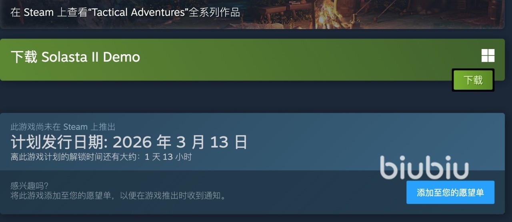This screenshot has width=512, height=222.
Task: Click the 2026 年 3 月 13 日 release date
Action: [180, 142]
